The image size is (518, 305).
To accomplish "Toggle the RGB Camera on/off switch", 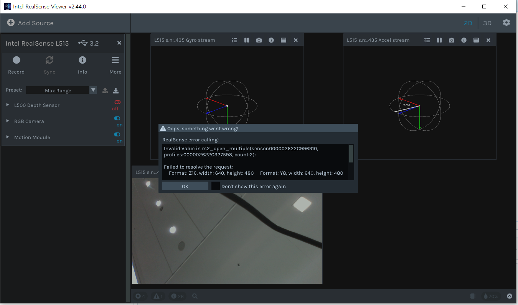I will pyautogui.click(x=117, y=118).
